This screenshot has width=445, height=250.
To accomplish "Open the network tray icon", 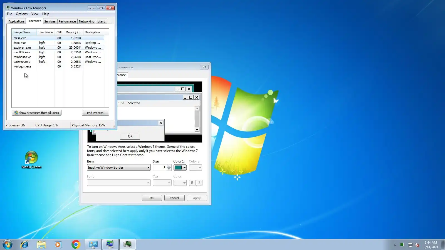I will (x=410, y=245).
